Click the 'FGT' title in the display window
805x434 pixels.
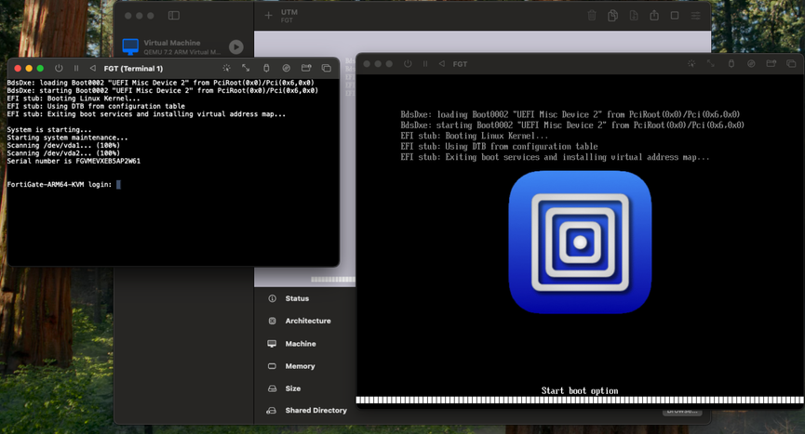point(460,64)
